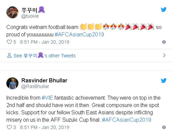Image resolution: width=172 pixels, height=133 pixels.
Task: Like Rasvinder Bhullar's tweet with the heart icon
Action: point(9,127)
